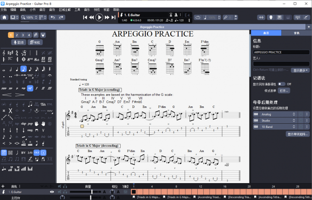Adjust the E.Guitar track volume slider
The width and height of the screenshot is (312, 200).
click(92, 192)
